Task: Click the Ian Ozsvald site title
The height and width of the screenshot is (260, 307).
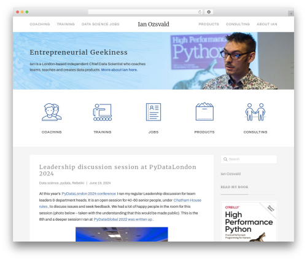Action: [x=153, y=24]
